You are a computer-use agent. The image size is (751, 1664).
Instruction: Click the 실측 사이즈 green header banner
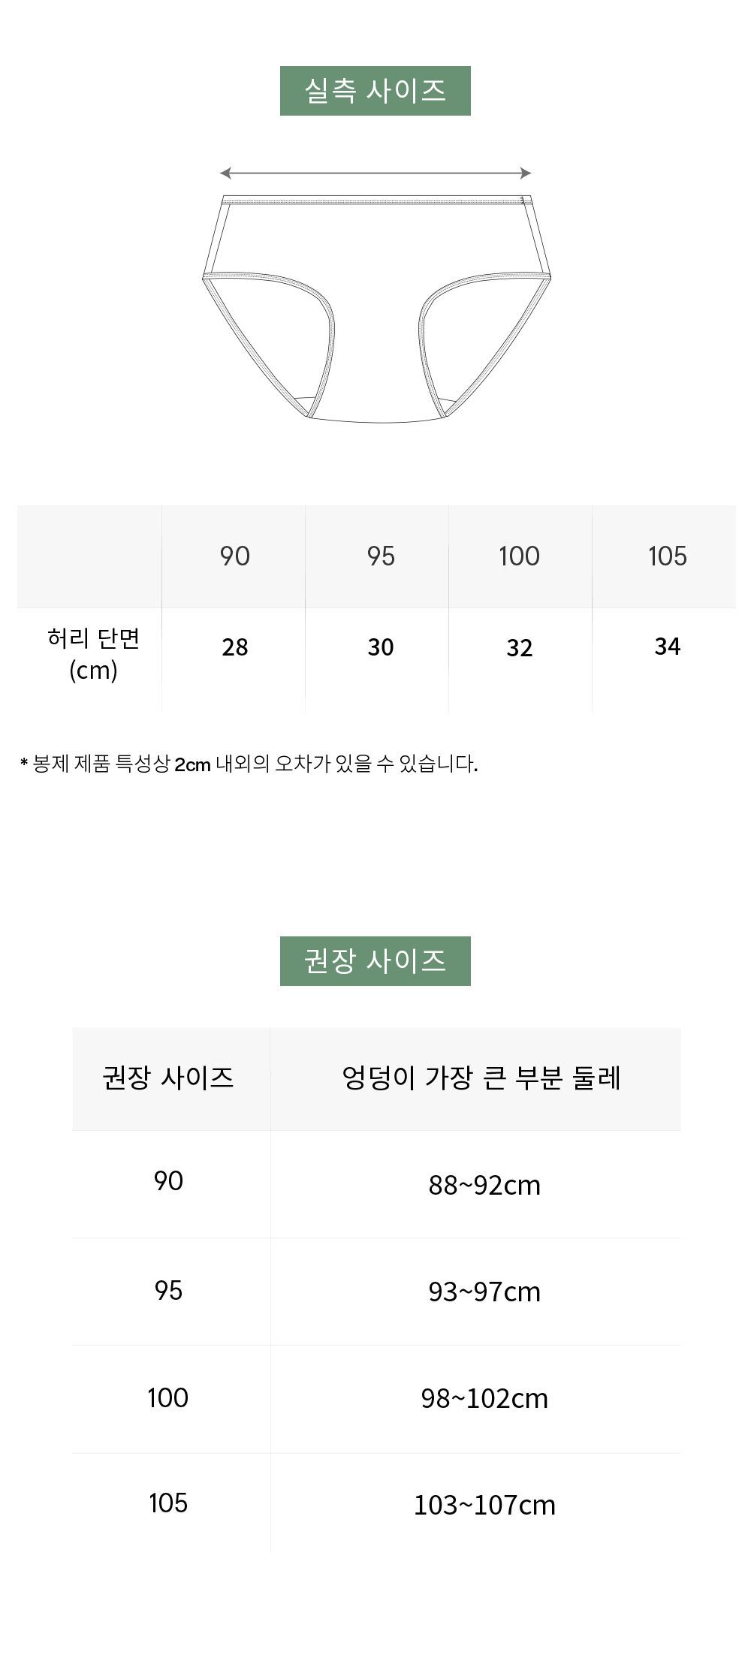[375, 91]
